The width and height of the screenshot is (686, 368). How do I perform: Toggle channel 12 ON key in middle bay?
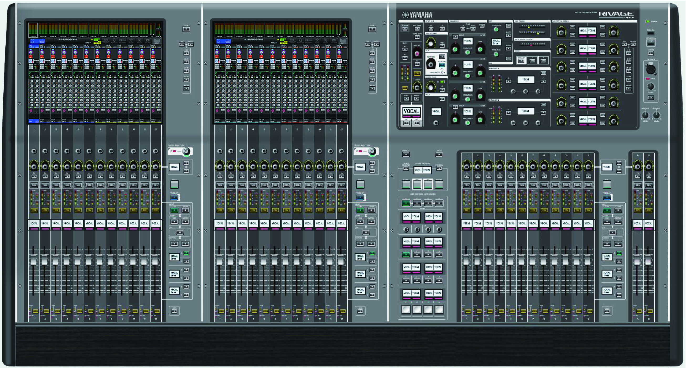coord(341,210)
